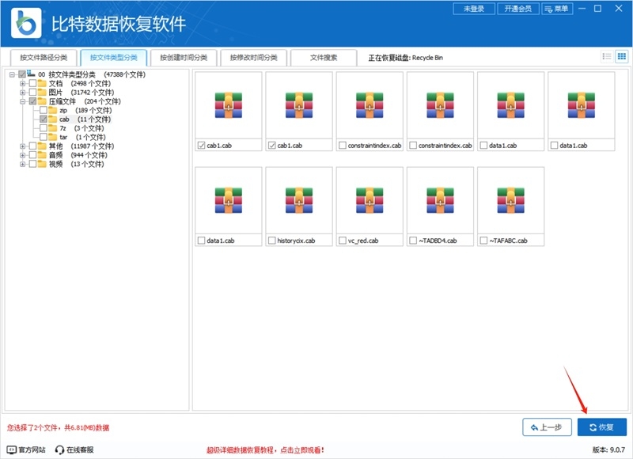Toggle the 压缩文件 folder checkbox in tree

click(33, 101)
